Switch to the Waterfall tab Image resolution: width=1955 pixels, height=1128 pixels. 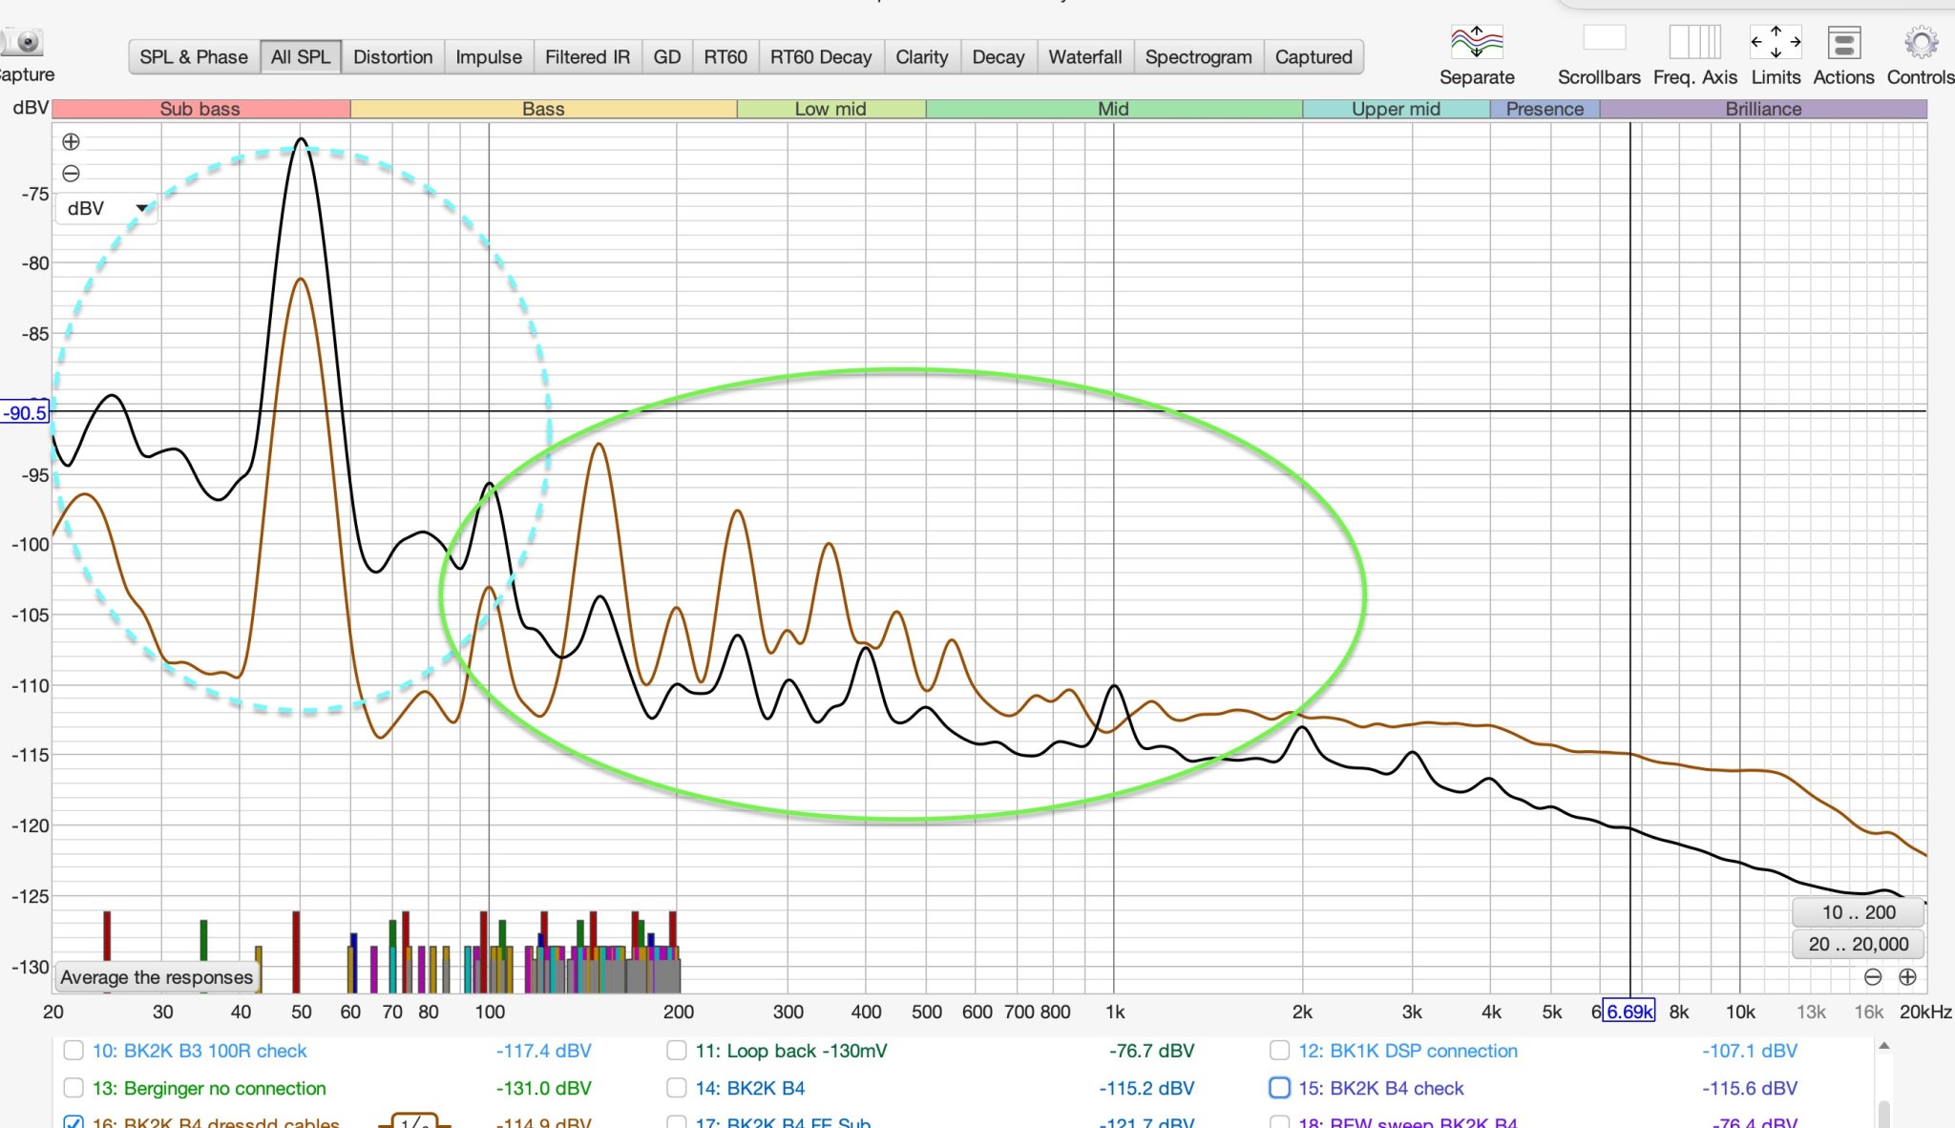click(x=1084, y=57)
